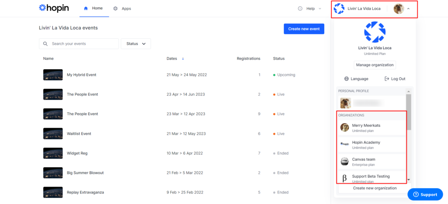Click the user avatar in header

click(x=399, y=9)
